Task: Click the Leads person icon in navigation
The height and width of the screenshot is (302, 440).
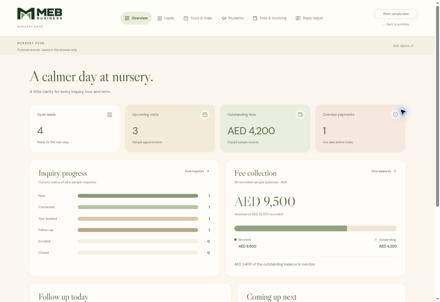Action: [160, 18]
